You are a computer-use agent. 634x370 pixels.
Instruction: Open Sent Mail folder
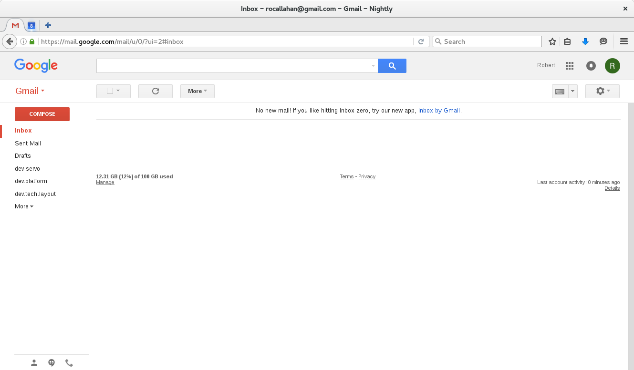click(x=28, y=144)
